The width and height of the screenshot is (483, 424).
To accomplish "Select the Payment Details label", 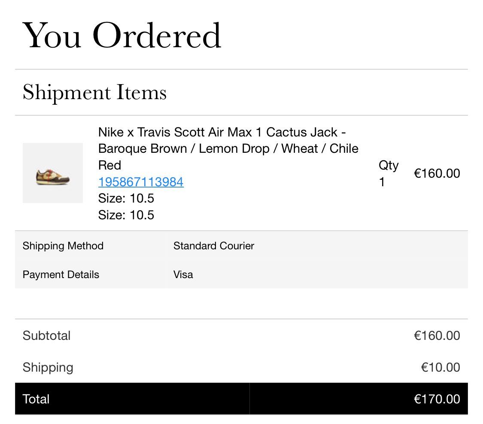I will click(61, 274).
